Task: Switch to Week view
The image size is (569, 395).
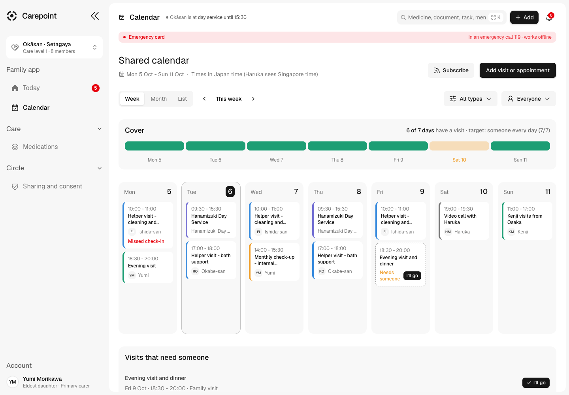Action: (x=132, y=99)
